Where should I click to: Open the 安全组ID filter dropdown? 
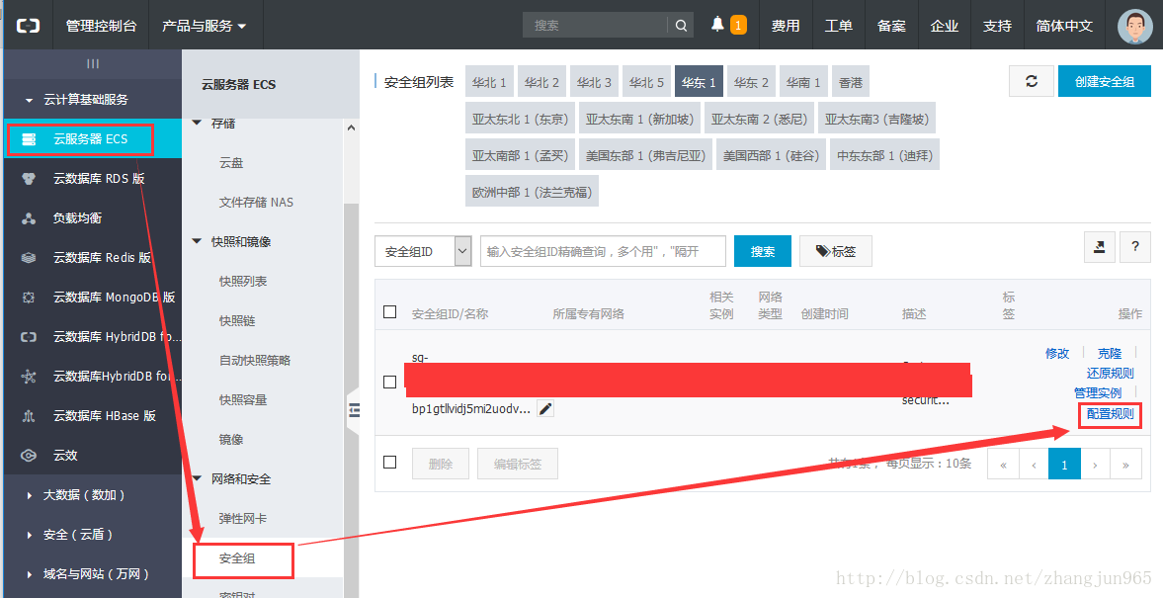[423, 251]
